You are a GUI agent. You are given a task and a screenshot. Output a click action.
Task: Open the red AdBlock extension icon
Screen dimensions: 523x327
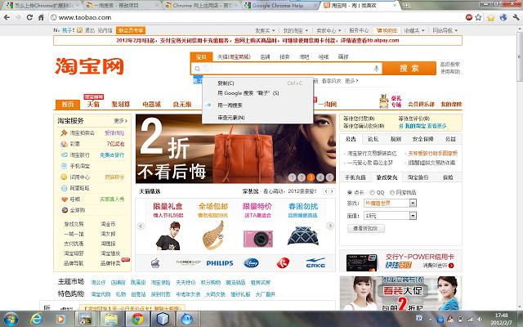pos(469,17)
